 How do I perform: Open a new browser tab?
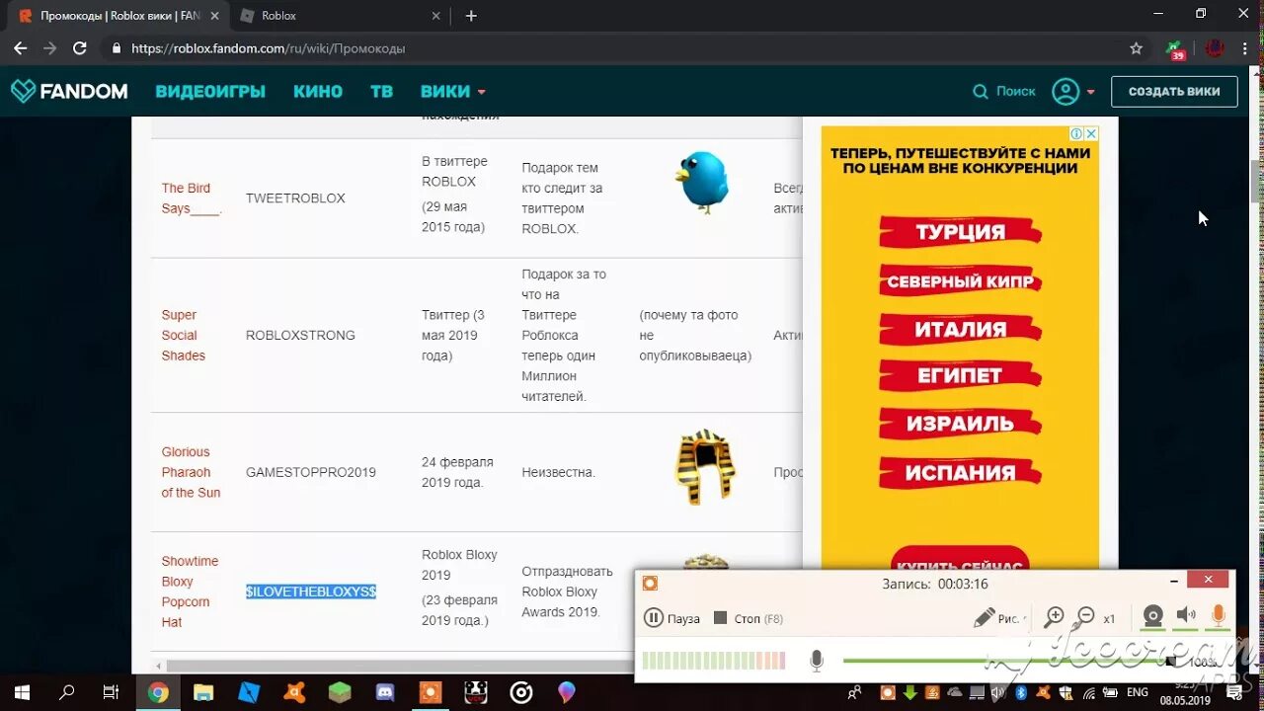471,16
